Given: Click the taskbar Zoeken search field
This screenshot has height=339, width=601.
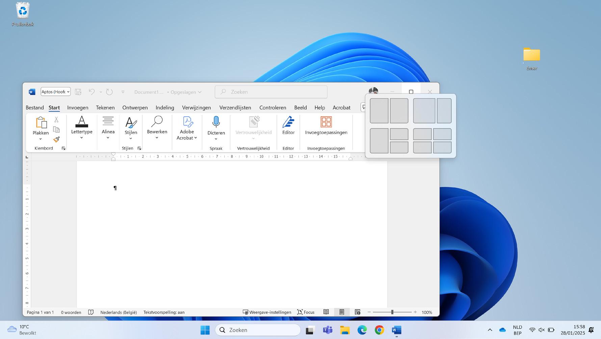Looking at the screenshot, I should pyautogui.click(x=258, y=330).
